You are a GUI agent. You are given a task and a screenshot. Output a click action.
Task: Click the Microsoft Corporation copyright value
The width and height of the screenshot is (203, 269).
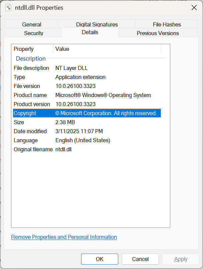106,113
